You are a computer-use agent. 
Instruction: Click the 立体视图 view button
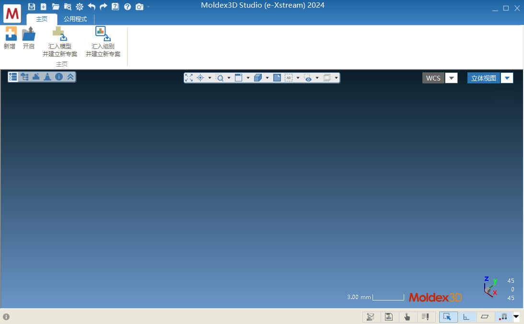coord(484,78)
